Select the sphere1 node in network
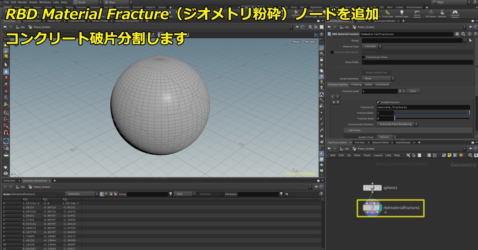Screen dimensions: 478x250 pos(372,187)
